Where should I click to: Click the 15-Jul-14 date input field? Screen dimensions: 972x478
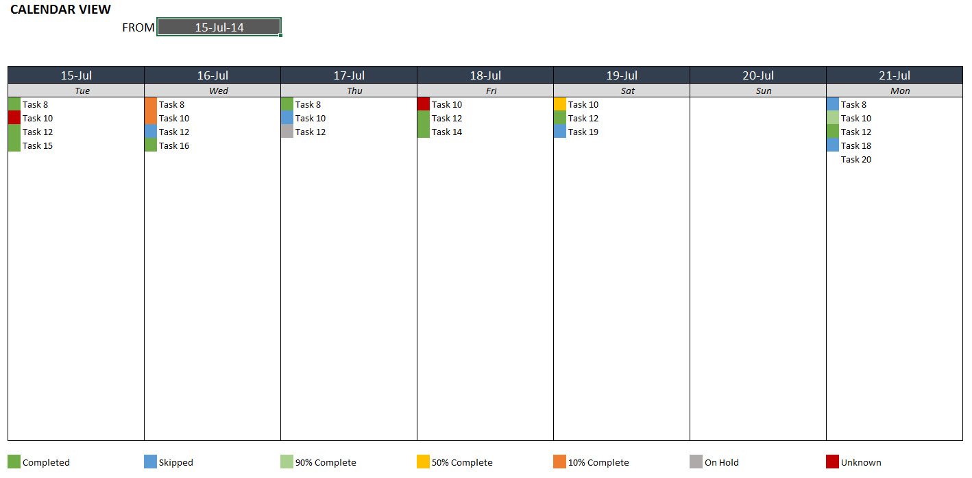click(218, 27)
